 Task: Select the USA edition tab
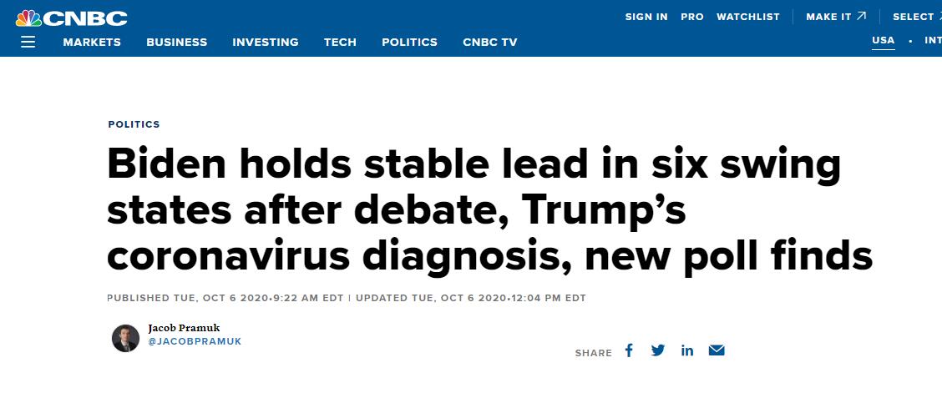click(883, 40)
